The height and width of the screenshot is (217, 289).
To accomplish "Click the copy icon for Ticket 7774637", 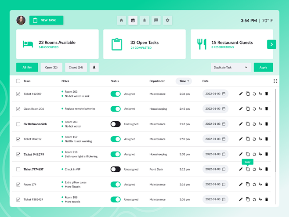I will pos(248,169).
